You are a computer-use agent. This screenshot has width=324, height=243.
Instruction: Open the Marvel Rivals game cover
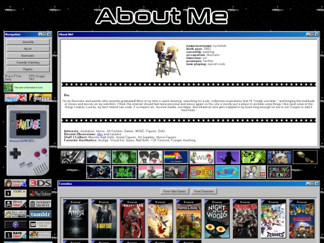[274, 219]
